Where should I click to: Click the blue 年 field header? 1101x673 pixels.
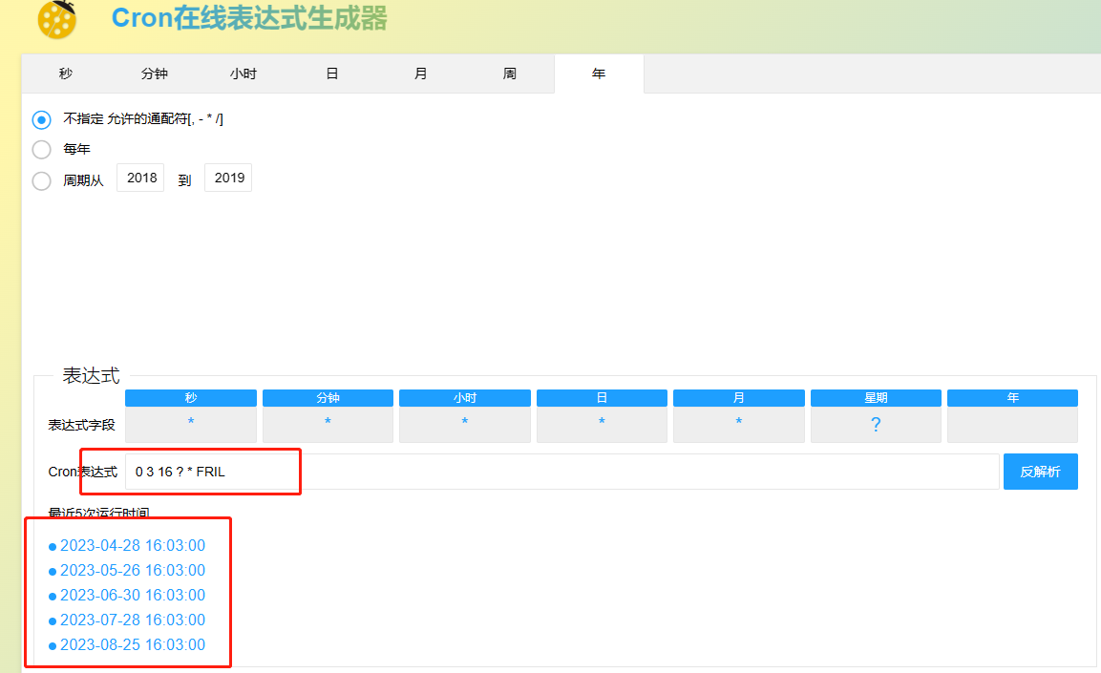(1012, 397)
